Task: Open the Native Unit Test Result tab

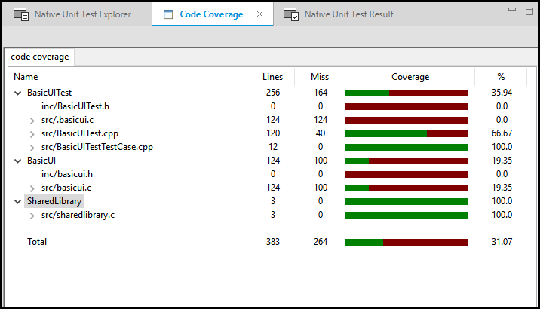Action: [x=348, y=14]
